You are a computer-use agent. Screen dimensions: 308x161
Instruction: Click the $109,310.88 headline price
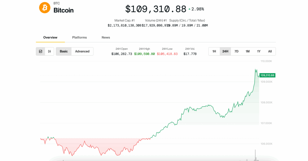(x=156, y=9)
